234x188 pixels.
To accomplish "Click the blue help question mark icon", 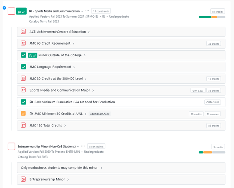I will 4,8.
